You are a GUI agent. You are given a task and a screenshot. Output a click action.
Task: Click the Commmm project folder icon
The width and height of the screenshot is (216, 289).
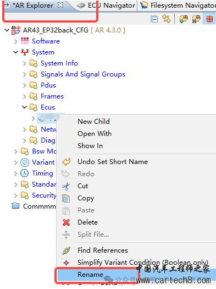pos(15,206)
